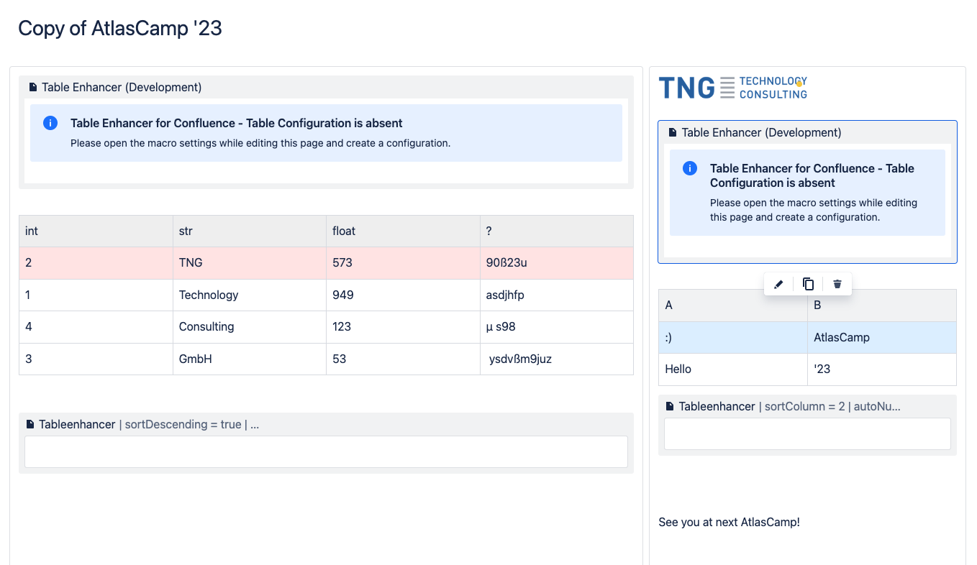Click the blue info icon in right macro
The image size is (977, 565).
690,168
